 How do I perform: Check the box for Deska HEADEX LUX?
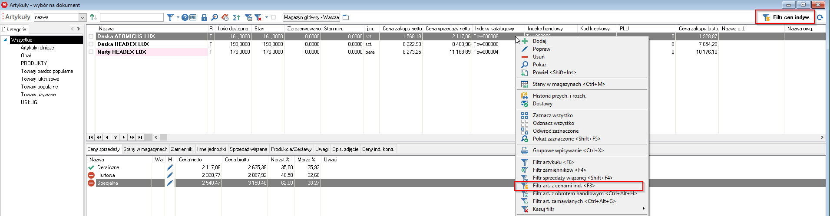[x=91, y=44]
